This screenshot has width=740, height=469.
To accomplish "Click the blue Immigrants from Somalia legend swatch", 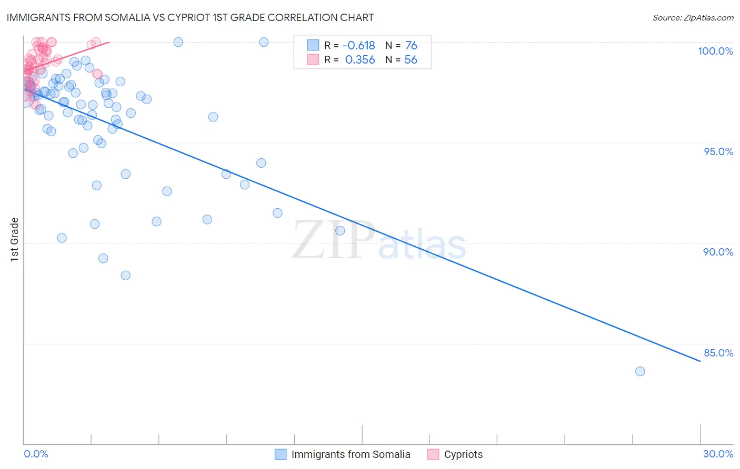I will pyautogui.click(x=281, y=454).
